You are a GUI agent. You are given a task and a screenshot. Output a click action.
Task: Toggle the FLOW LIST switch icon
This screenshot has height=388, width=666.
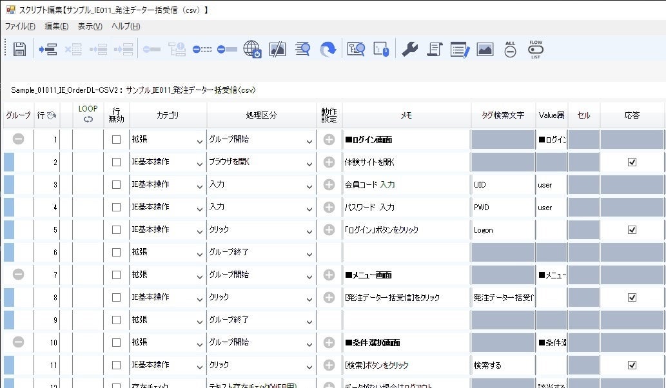click(536, 49)
